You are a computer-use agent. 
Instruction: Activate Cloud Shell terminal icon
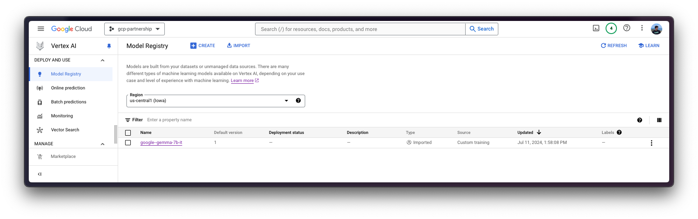click(596, 28)
